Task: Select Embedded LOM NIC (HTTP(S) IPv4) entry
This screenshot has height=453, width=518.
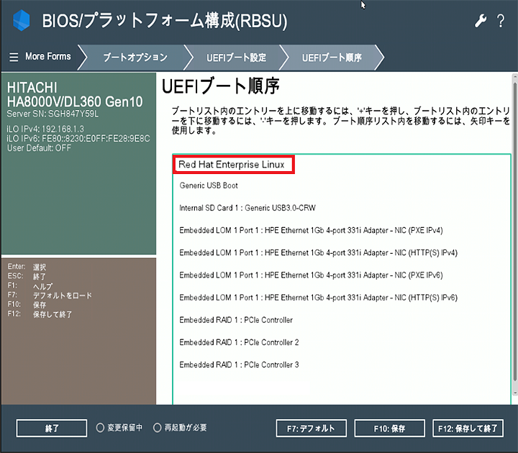Action: [318, 253]
